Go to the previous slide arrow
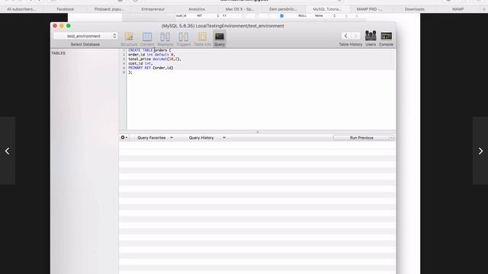The image size is (488, 274). click(8, 151)
